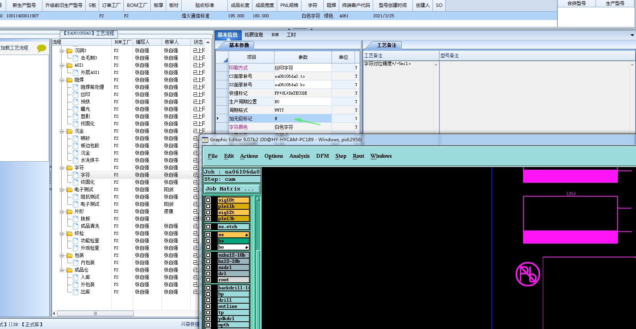Collapse the 外形 tree node

[x=62, y=212]
